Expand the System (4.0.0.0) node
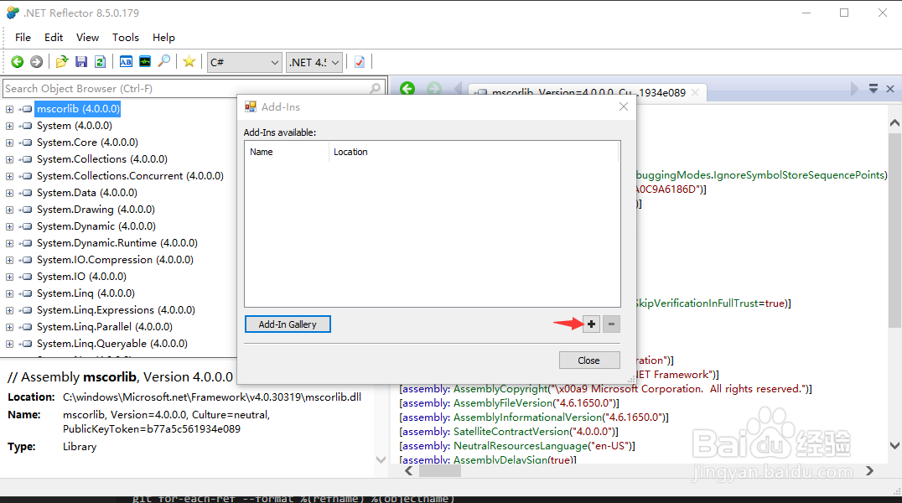902x503 pixels. pyautogui.click(x=10, y=126)
